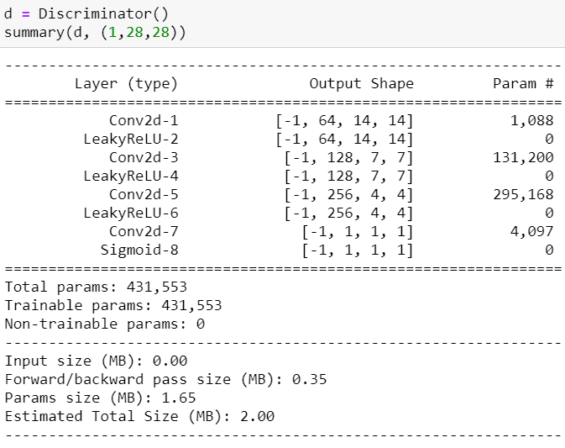Click the 'Output Shape' column header

click(361, 84)
